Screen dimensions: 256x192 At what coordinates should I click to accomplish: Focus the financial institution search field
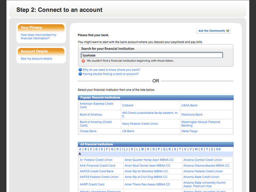point(152,55)
